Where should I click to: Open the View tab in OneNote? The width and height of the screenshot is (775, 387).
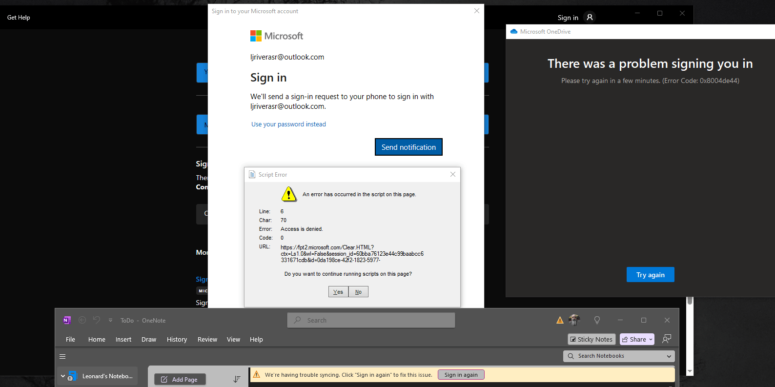[233, 339]
